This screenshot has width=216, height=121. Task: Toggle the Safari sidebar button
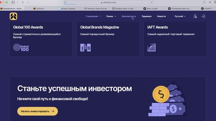(x=13, y=2)
